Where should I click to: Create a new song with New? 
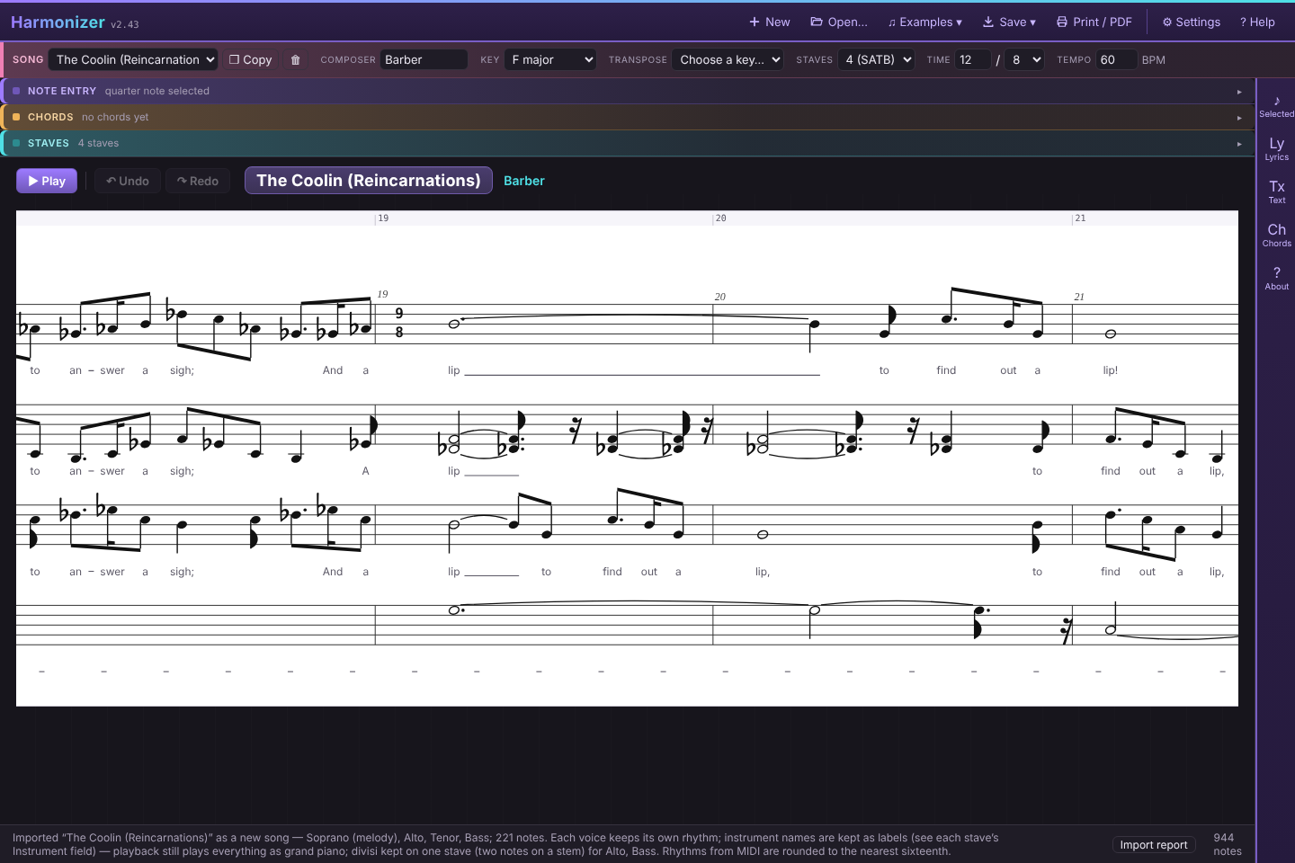click(770, 22)
